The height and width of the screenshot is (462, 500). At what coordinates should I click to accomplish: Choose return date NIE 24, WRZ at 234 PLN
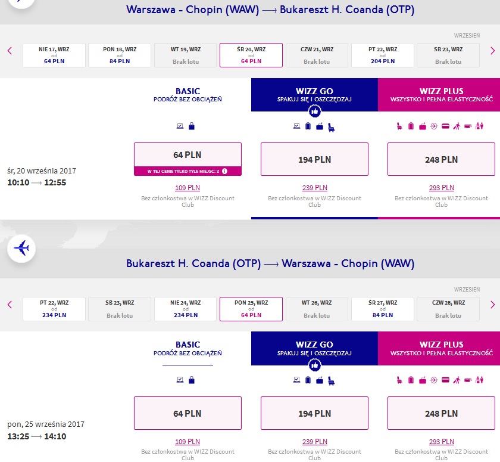pyautogui.click(x=186, y=309)
